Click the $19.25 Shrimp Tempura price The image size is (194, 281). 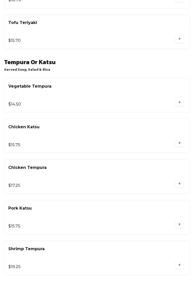point(14,267)
